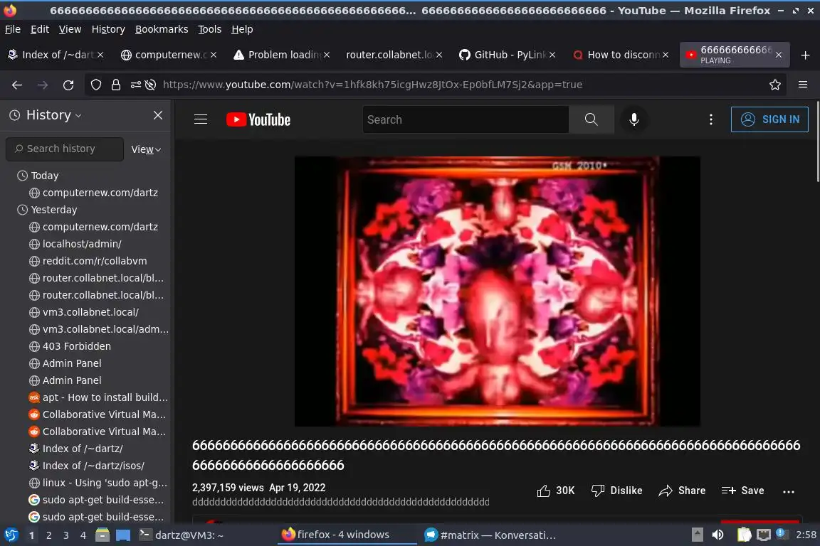The width and height of the screenshot is (820, 546).
Task: Open more video actions ellipsis
Action: [x=789, y=491]
